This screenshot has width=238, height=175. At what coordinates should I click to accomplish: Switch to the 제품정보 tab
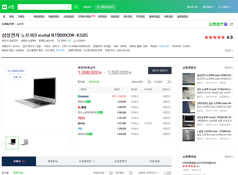point(53,161)
